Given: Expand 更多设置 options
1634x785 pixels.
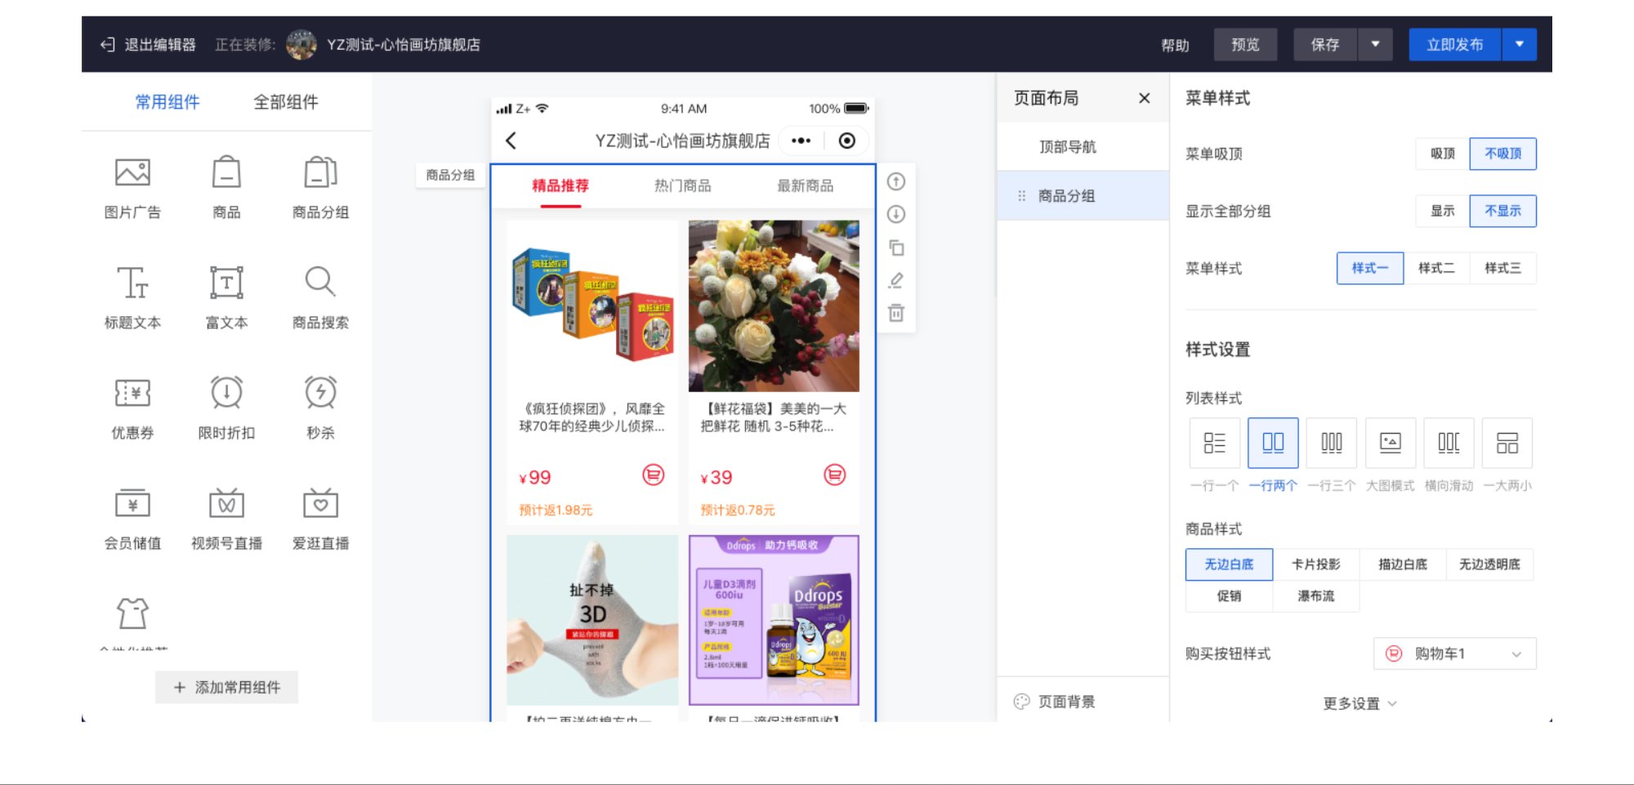Looking at the screenshot, I should [x=1359, y=702].
